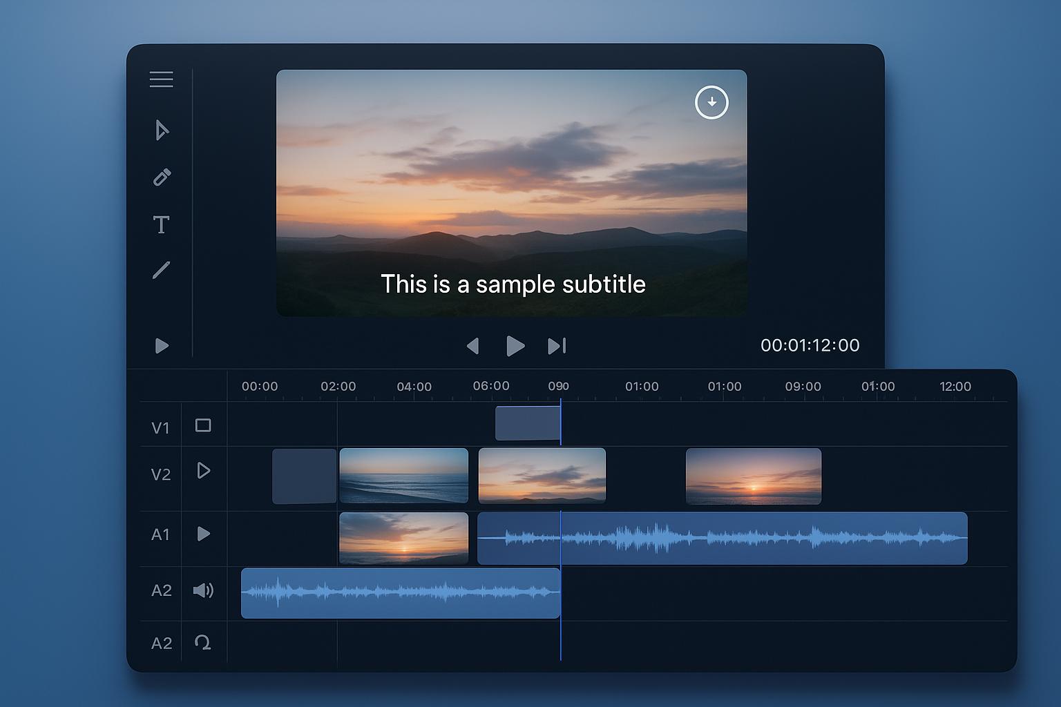Select the ocean waves clip on V2
This screenshot has height=707, width=1061.
[404, 476]
